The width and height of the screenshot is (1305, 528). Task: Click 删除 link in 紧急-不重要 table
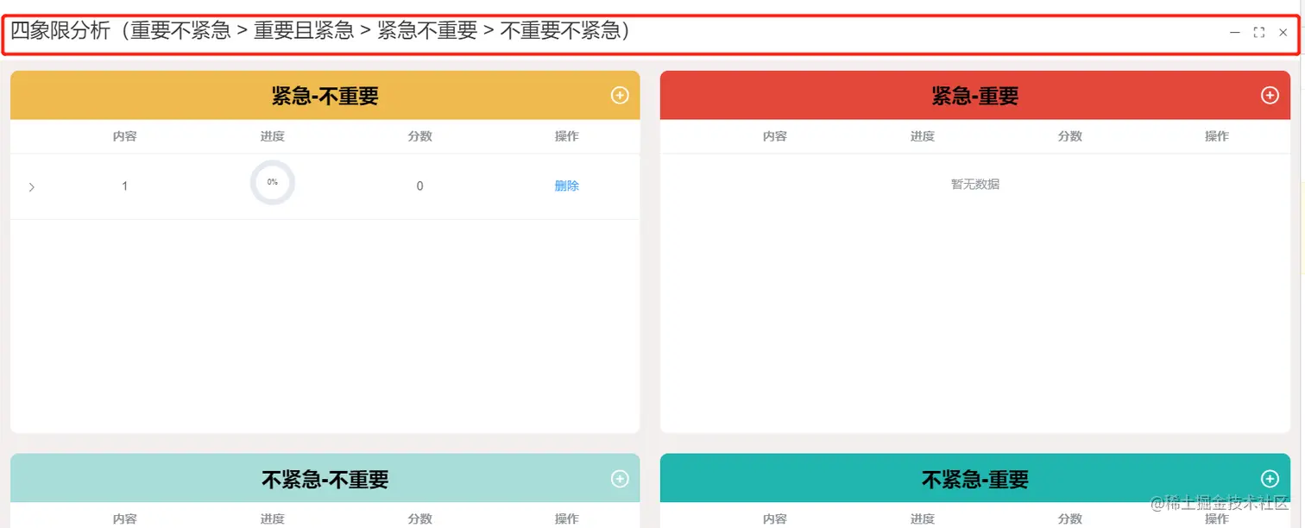click(566, 185)
